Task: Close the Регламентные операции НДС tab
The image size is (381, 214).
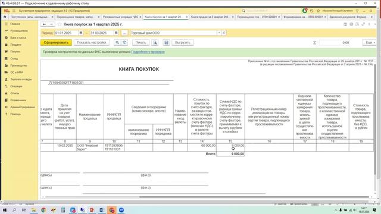Action: pos(140,17)
